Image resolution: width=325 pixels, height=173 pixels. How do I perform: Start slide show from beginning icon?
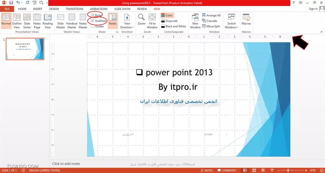coord(34,3)
